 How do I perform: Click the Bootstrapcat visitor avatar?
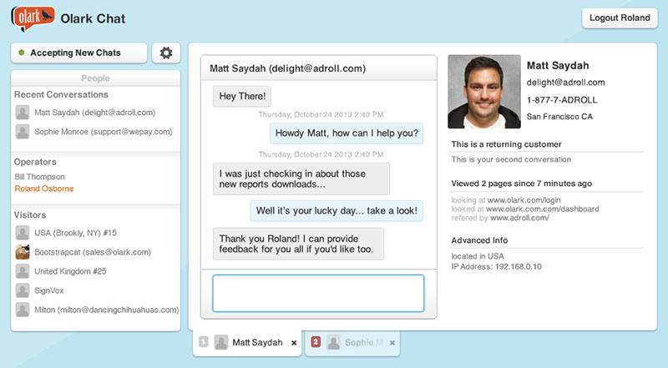pos(23,251)
